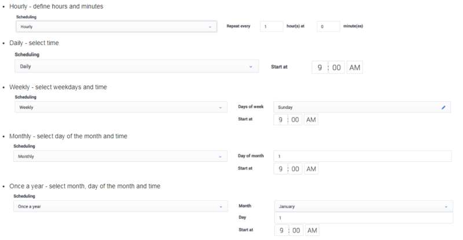
Task: Click the minutes field in Monthly Start at
Action: [295, 169]
